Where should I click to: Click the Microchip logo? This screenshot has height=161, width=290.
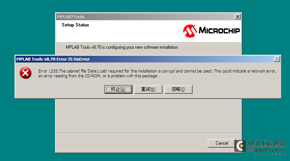tap(212, 31)
